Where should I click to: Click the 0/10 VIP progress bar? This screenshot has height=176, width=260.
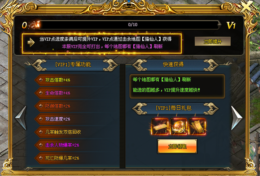pos(130,25)
